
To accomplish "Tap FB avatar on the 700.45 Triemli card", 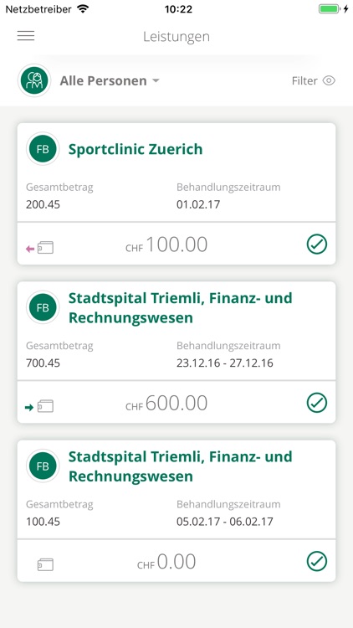I will coord(43,307).
